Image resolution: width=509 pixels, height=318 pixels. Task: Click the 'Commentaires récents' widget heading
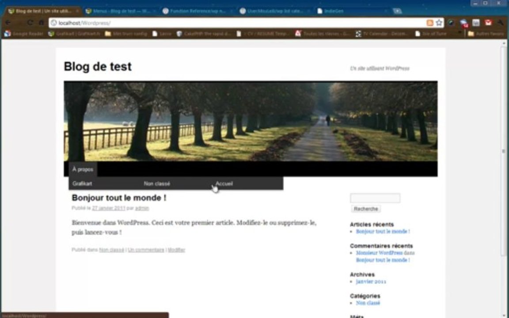click(381, 246)
